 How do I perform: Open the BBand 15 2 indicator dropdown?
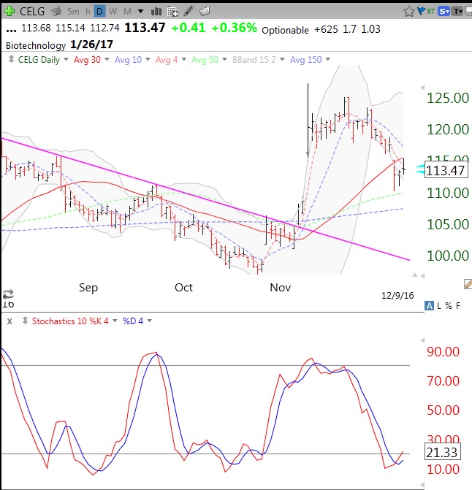pos(282,59)
